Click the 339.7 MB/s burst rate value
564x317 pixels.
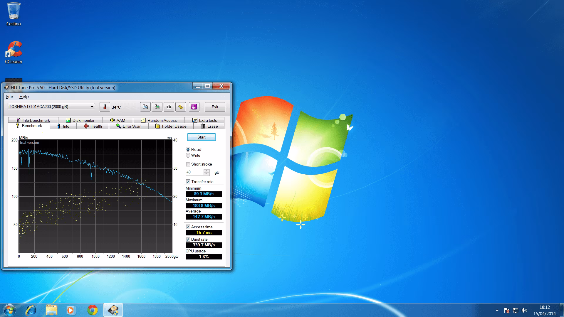click(x=204, y=245)
